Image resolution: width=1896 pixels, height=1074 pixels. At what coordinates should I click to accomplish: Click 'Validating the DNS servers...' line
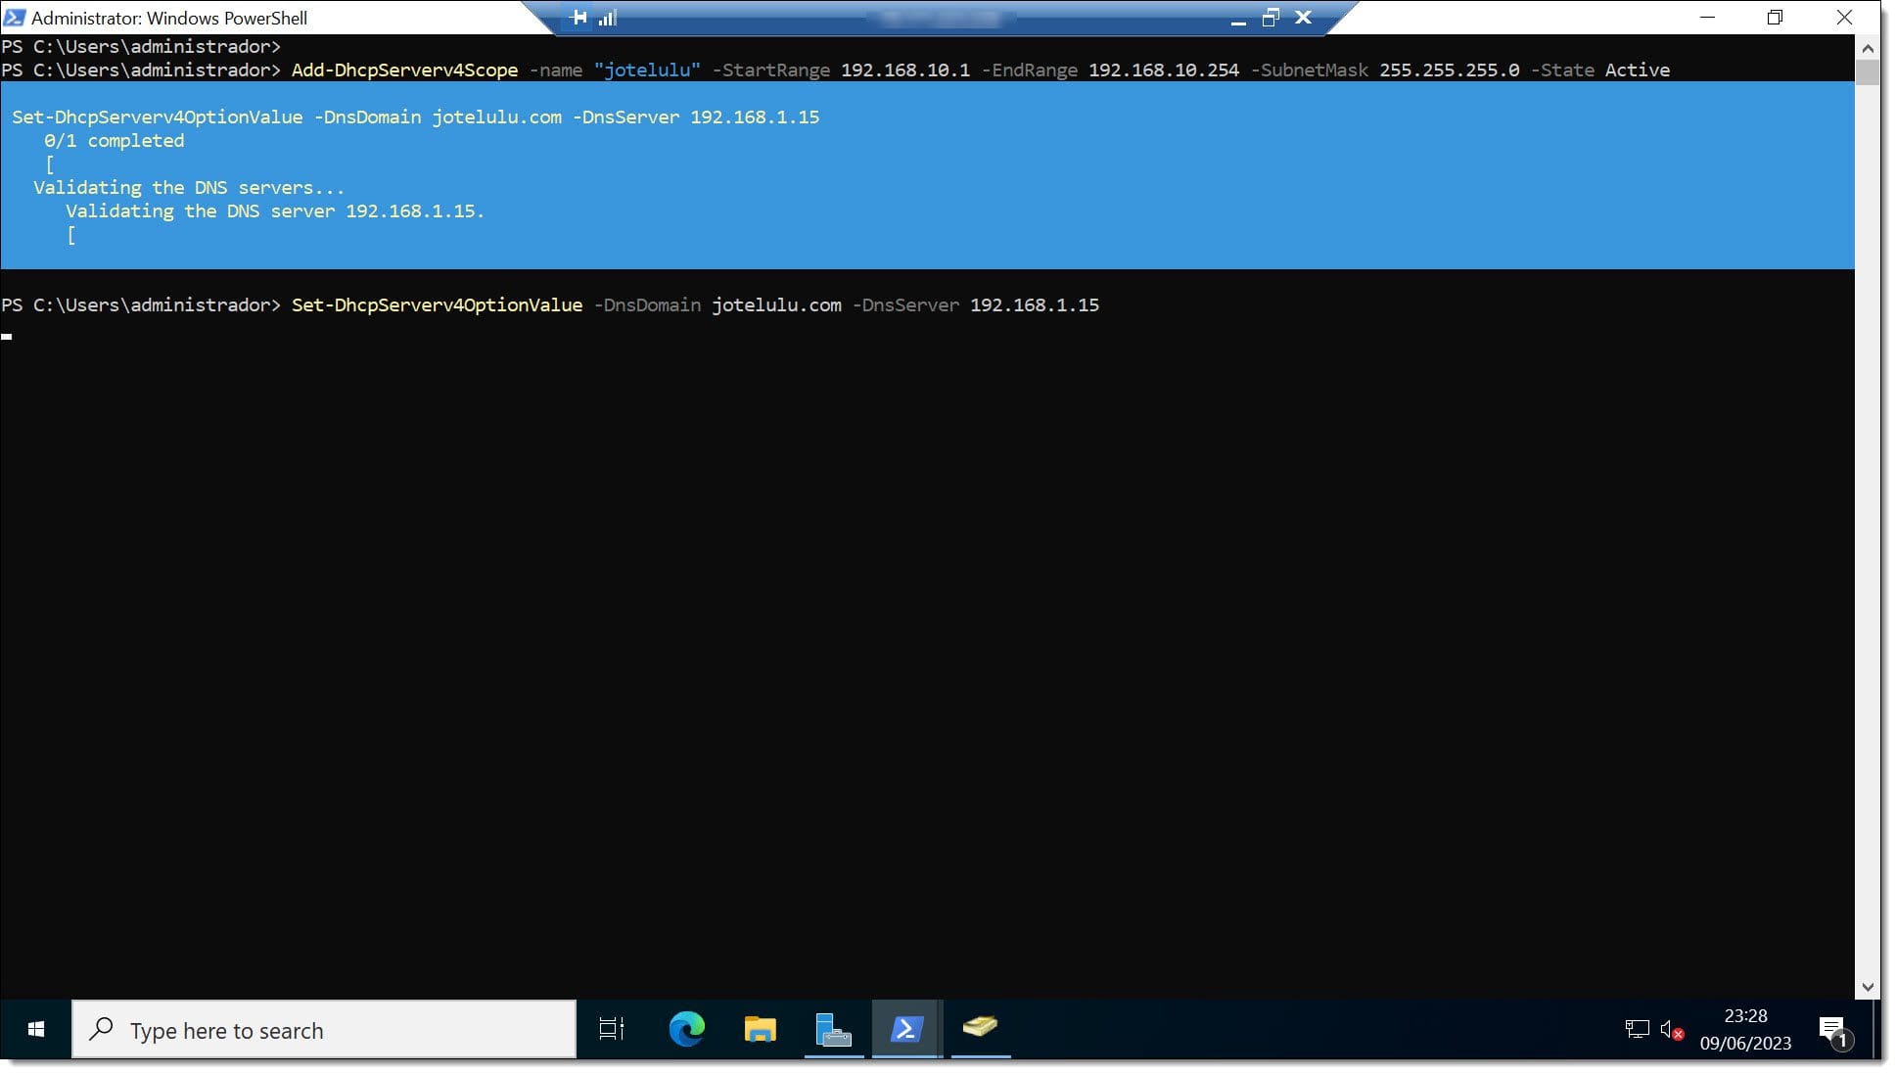189,188
